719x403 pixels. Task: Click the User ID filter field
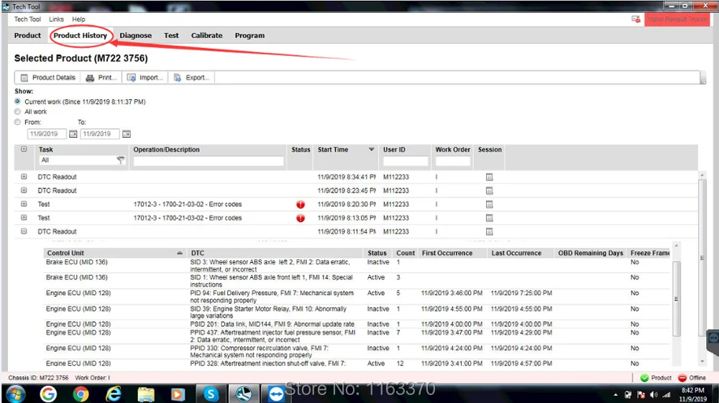[x=406, y=161]
